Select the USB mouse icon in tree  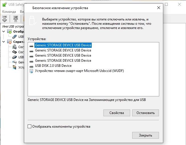(x=15, y=57)
